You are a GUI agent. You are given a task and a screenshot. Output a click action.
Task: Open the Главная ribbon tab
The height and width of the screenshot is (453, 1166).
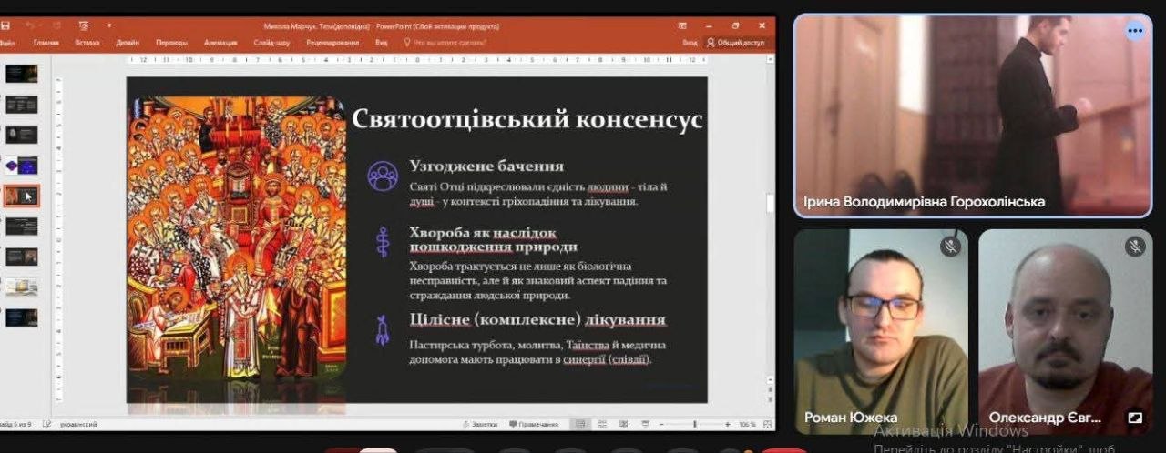click(46, 42)
